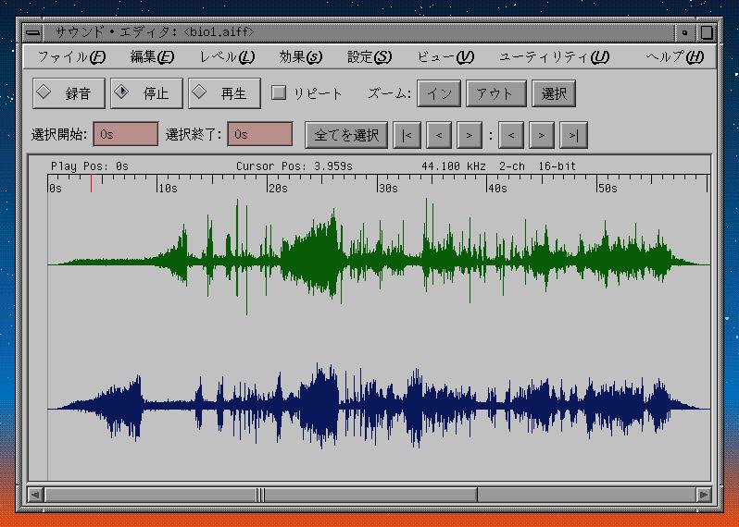The image size is (739, 527).
Task: Jump selection end to file end >| button
Action: pyautogui.click(x=573, y=135)
